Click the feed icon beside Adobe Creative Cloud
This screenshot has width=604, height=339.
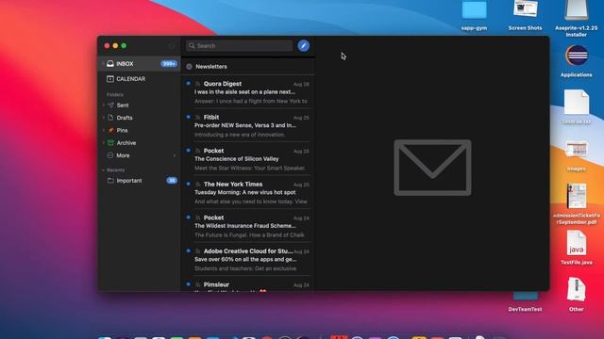(198, 251)
